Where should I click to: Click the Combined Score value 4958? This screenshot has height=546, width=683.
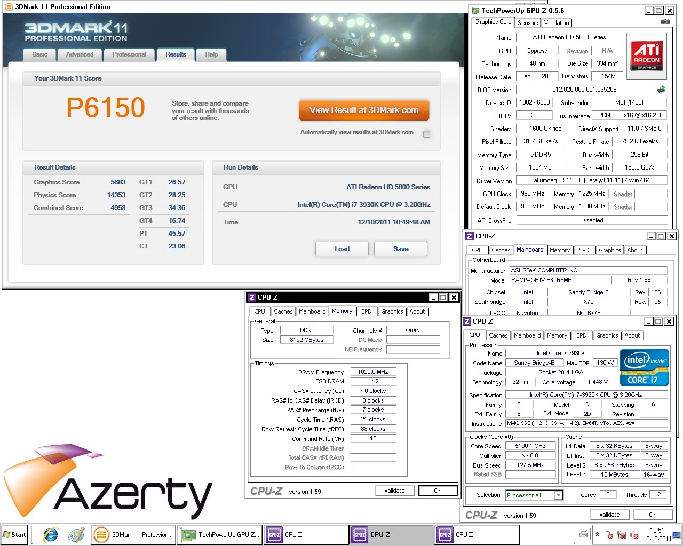[x=118, y=208]
